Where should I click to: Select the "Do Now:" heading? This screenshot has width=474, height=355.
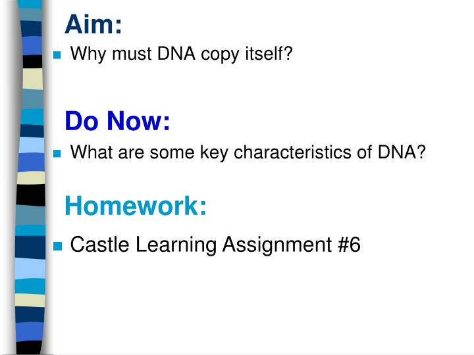tap(117, 121)
